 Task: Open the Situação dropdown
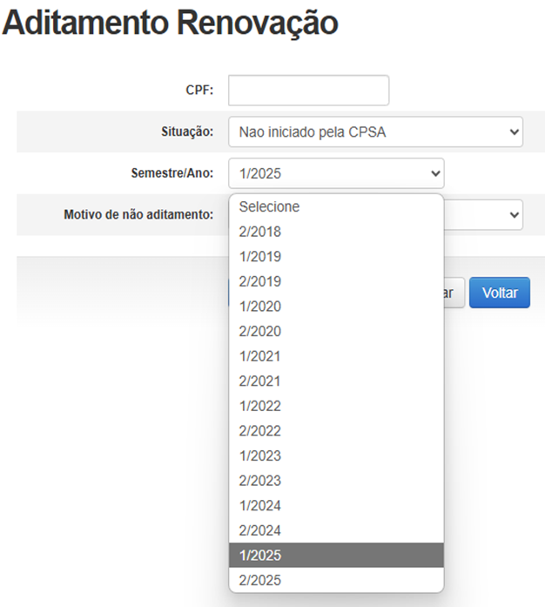click(375, 132)
